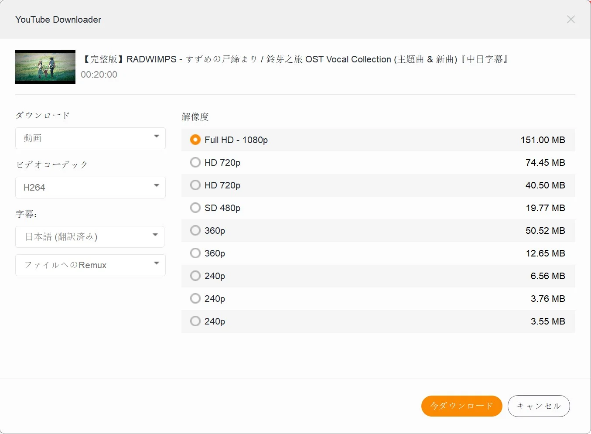The width and height of the screenshot is (591, 434).
Task: Select the Full HD - 1080p radio button
Action: click(195, 140)
